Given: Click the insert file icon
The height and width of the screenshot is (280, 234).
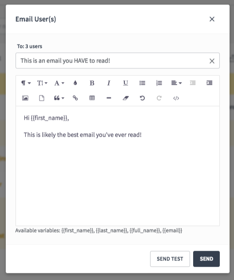Looking at the screenshot, I should coord(42,98).
